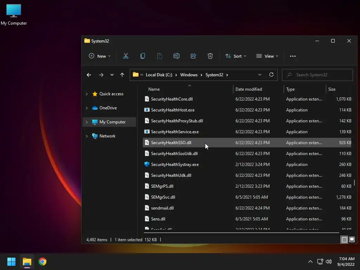Go forward with the right arrow
360x270 pixels.
click(x=101, y=75)
